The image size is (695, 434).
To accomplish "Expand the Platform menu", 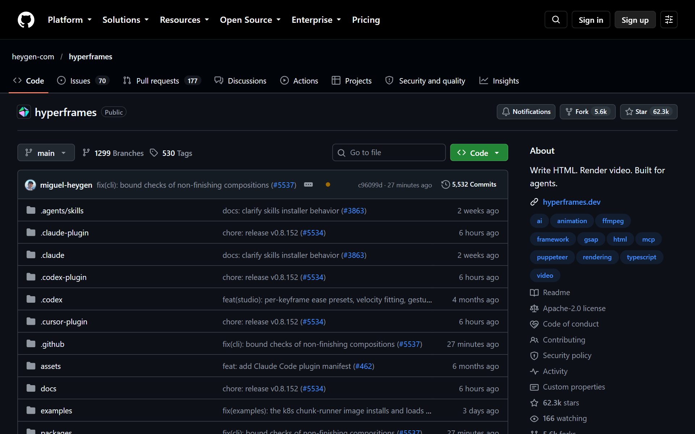I will click(x=69, y=20).
